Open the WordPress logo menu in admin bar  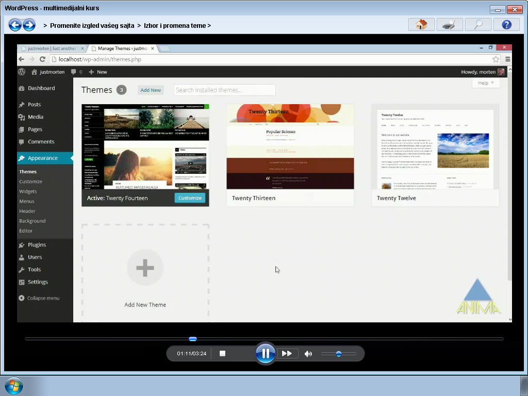pyautogui.click(x=21, y=72)
